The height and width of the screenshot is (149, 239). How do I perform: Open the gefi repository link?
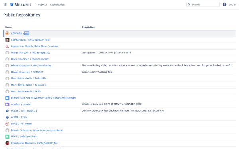click(x=27, y=33)
